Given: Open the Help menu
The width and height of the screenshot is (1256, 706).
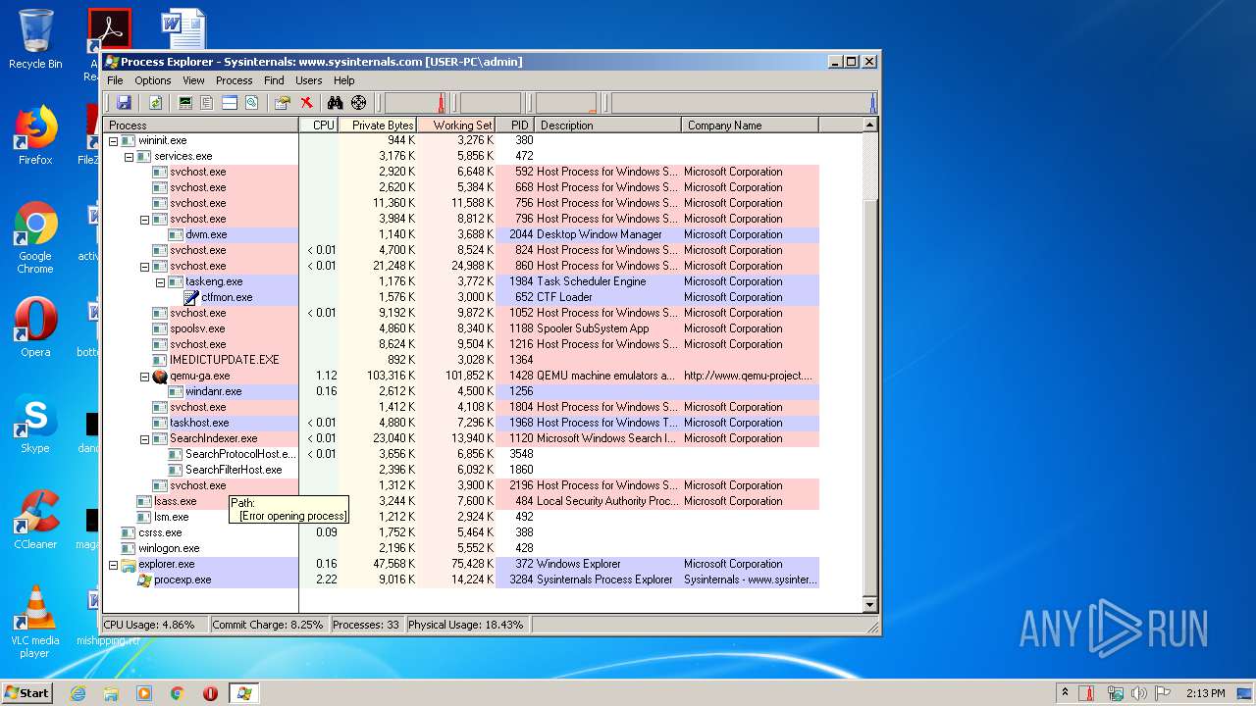Looking at the screenshot, I should click(344, 80).
